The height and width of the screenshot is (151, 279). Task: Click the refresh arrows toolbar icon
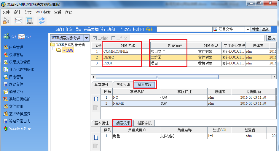pyautogui.click(x=42, y=20)
